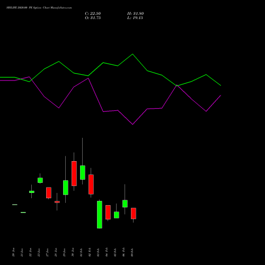Click the 30 Jan date label
The image size is (265, 265).
click(x=73, y=252)
